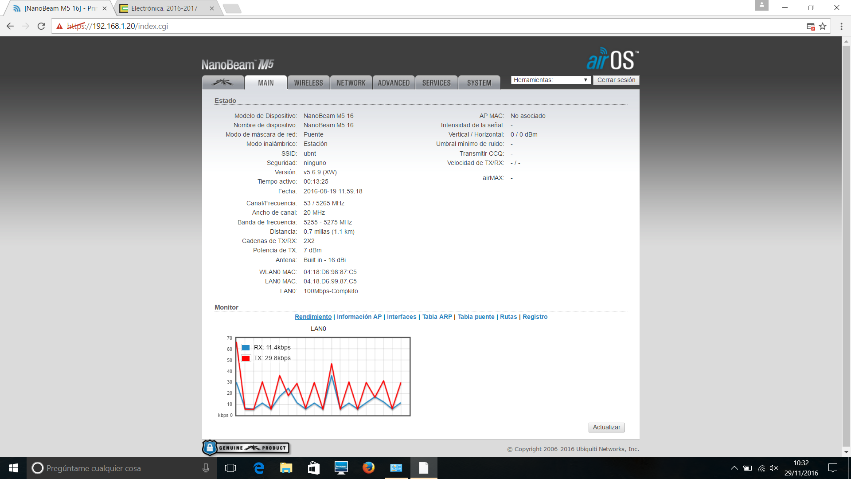This screenshot has height=479, width=851.
Task: Click the muted volume tray icon
Action: (774, 468)
